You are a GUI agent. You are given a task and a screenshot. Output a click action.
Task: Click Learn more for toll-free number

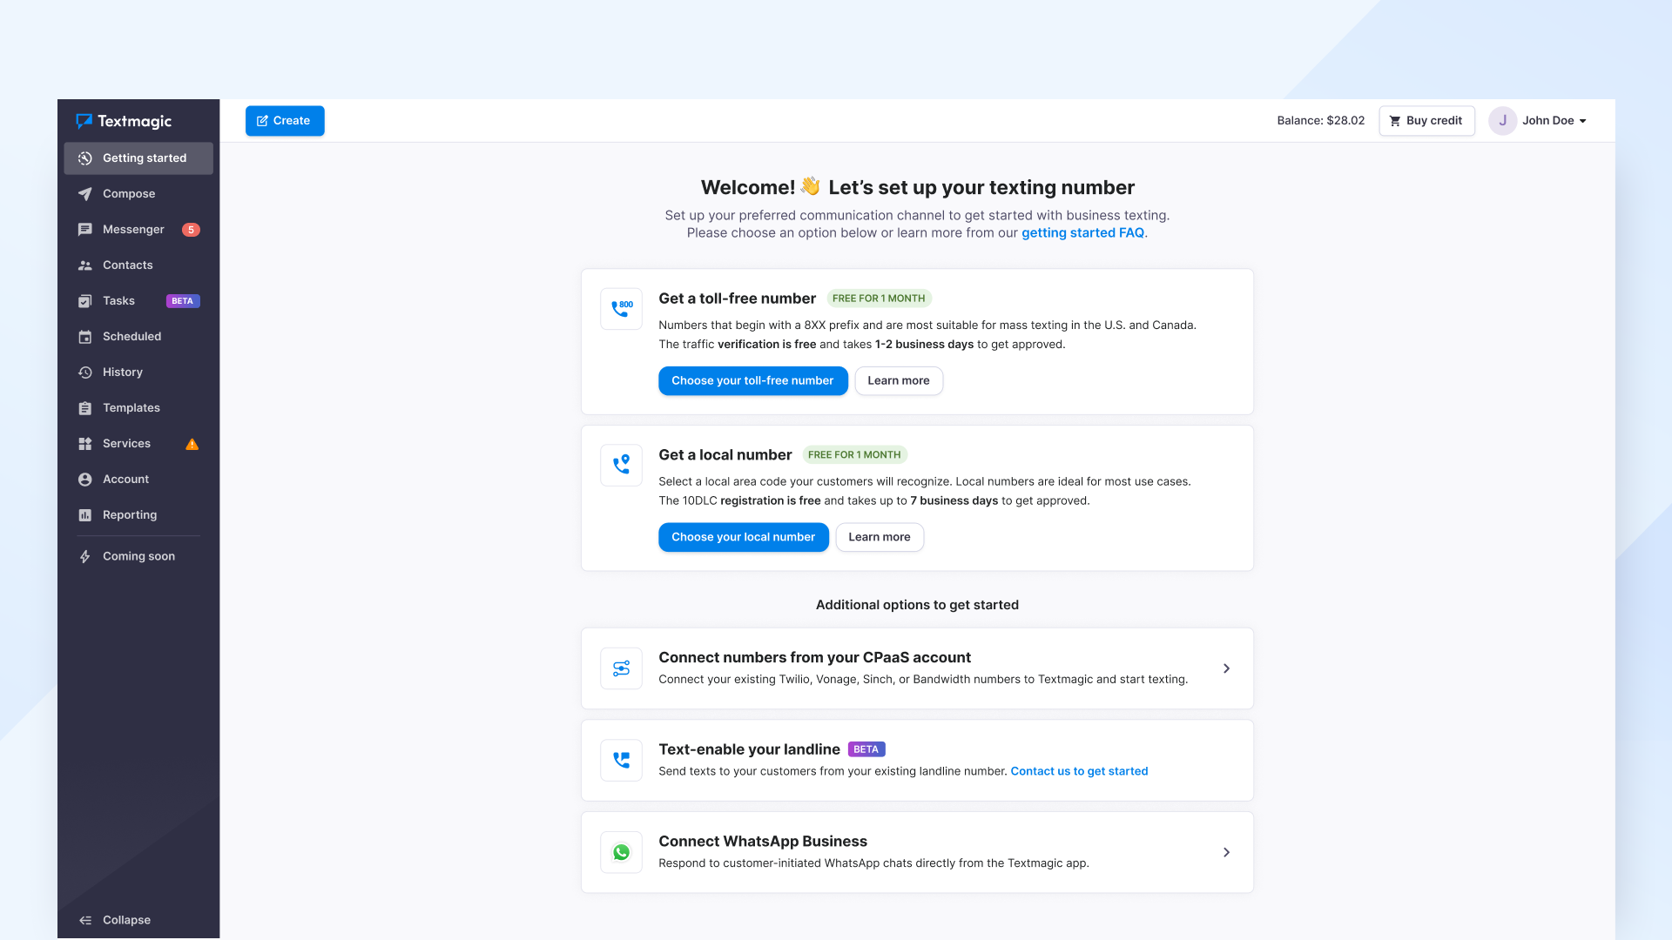coord(898,381)
